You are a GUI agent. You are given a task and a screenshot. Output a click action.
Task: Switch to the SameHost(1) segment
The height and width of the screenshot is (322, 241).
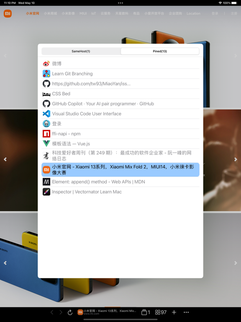pyautogui.click(x=81, y=51)
